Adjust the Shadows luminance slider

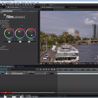click(x=9, y=42)
